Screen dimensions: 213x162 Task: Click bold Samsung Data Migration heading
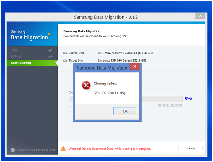click(82, 31)
